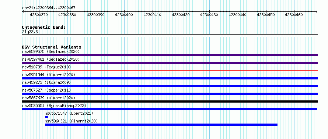Screen dimensions: 328x139
Task: Click the 21q22.3 band label
Action: pyautogui.click(x=30, y=32)
